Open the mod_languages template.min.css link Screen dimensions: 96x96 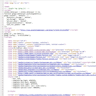[x=39, y=70]
